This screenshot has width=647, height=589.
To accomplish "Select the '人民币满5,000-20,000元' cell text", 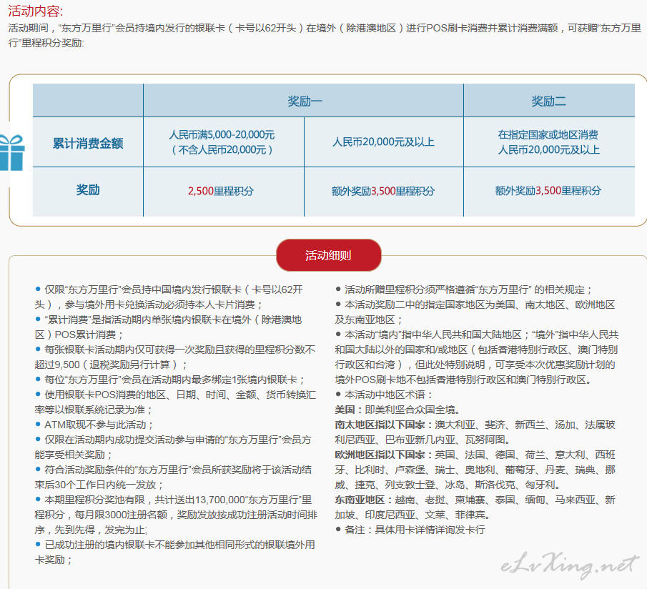I will coord(222,135).
